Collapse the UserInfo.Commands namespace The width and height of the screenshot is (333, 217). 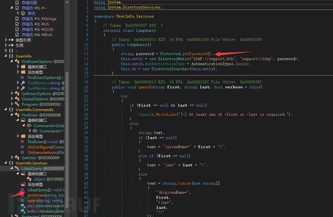(x=5, y=109)
